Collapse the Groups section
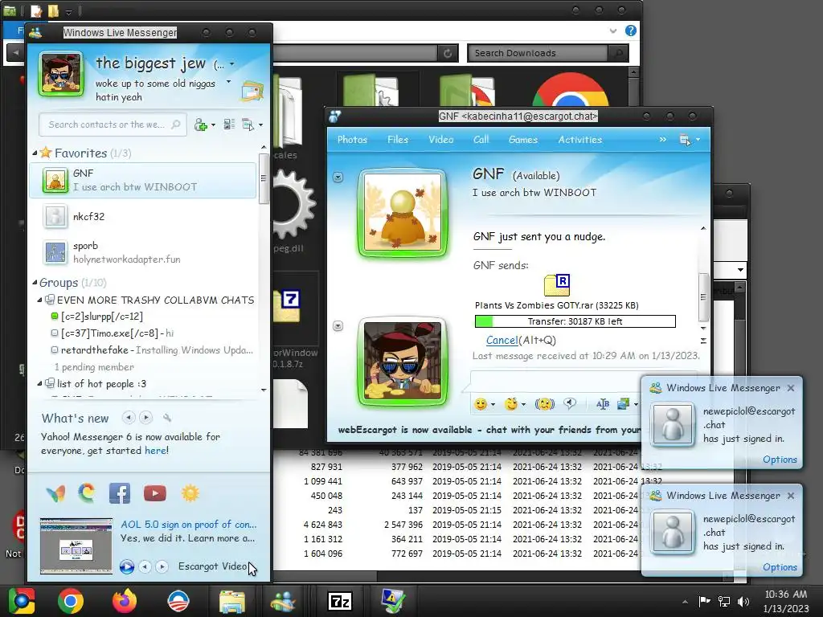823x617 pixels. [x=35, y=283]
